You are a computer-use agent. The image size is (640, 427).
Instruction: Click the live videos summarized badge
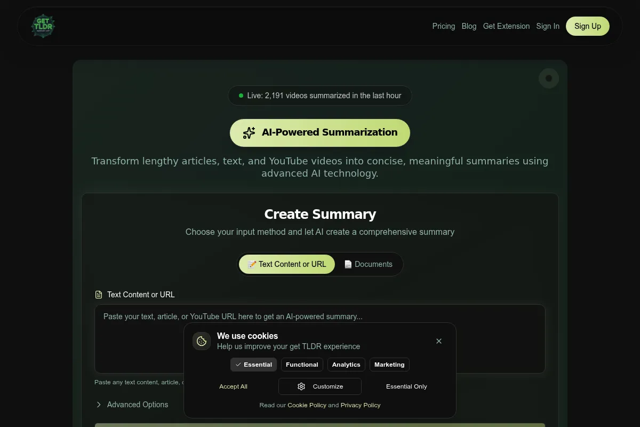pyautogui.click(x=320, y=96)
